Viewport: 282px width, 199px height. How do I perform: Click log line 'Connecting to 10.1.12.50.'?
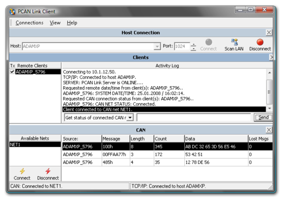[89, 72]
